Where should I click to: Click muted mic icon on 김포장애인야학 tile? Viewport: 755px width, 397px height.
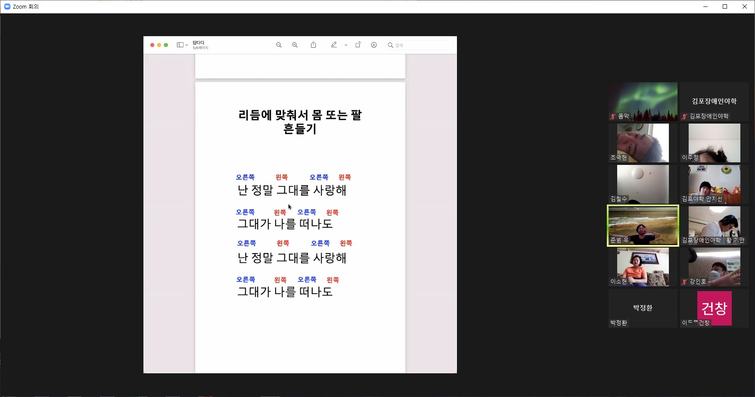point(684,116)
